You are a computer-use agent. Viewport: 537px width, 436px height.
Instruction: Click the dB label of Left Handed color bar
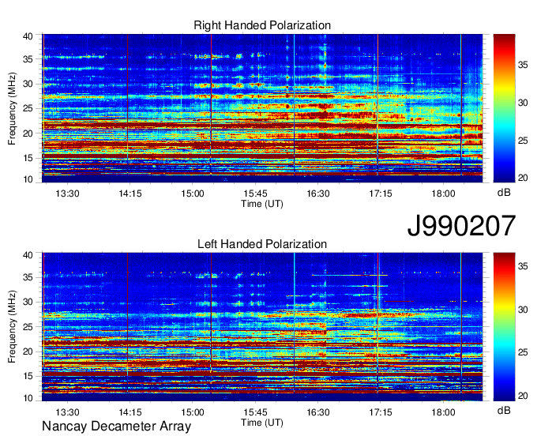(504, 410)
